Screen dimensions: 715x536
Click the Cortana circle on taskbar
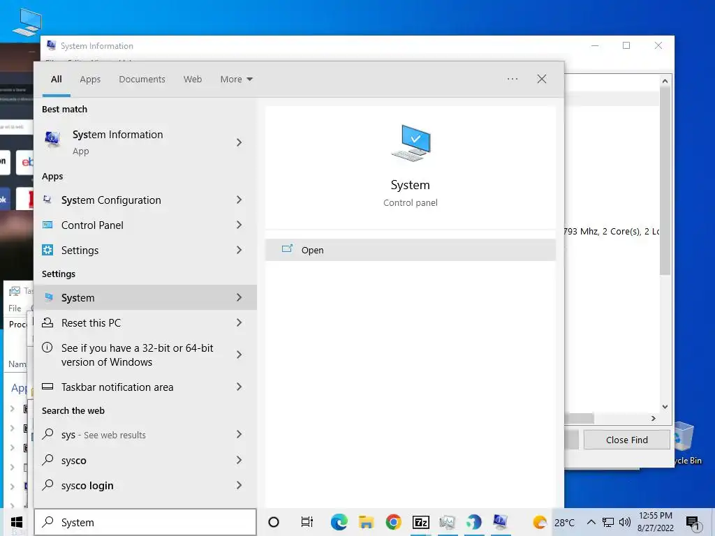(x=274, y=522)
